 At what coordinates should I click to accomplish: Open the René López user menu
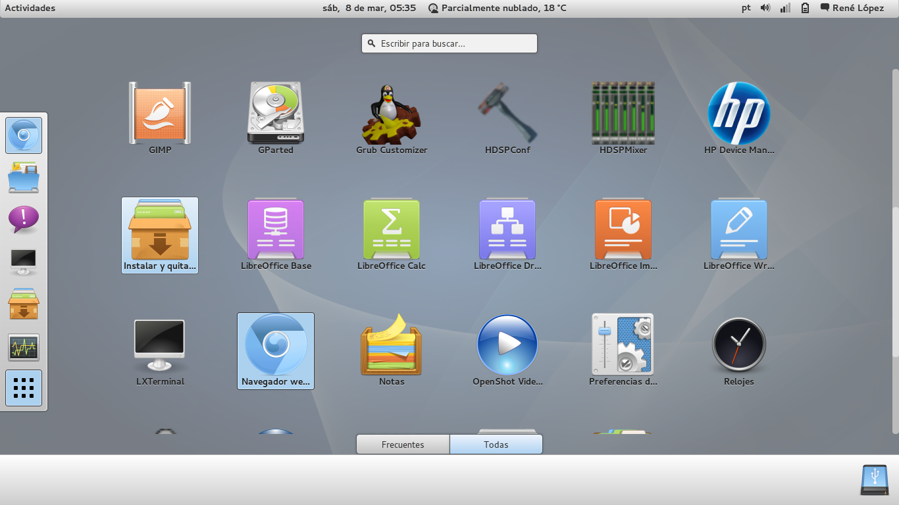click(852, 8)
